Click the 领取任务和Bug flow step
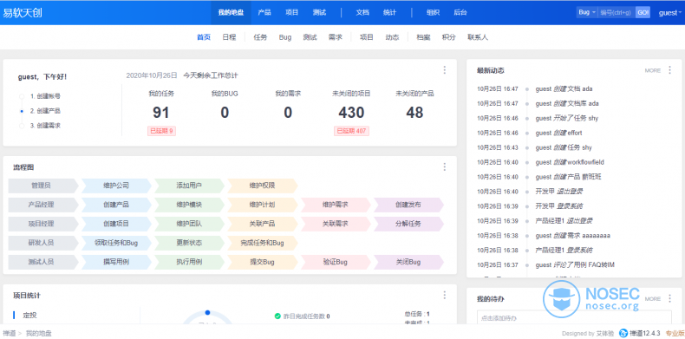 116,243
